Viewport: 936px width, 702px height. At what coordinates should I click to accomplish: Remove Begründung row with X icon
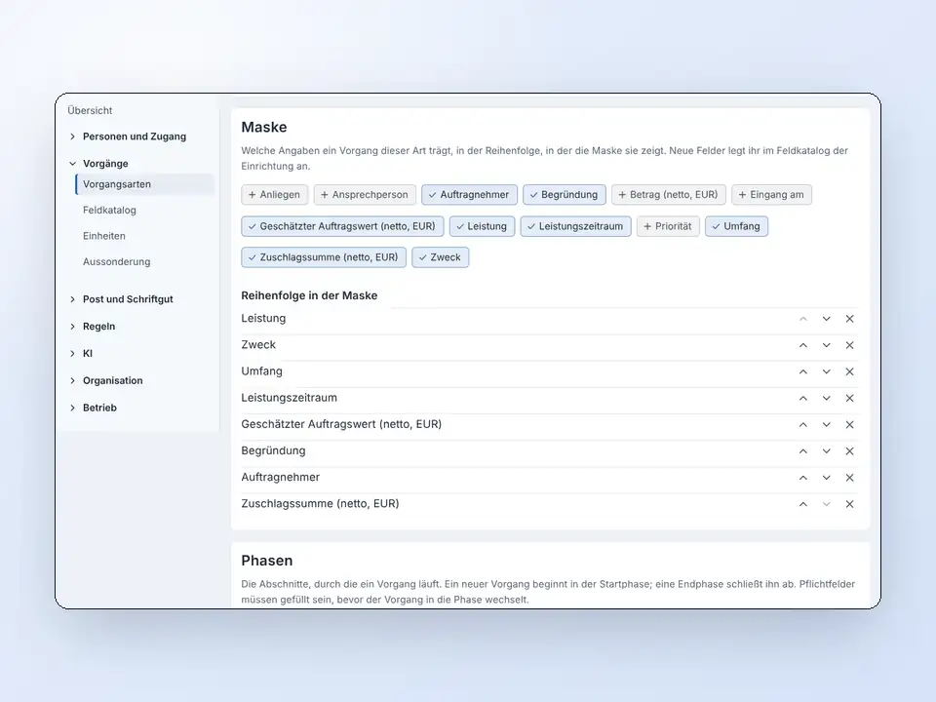(x=849, y=451)
